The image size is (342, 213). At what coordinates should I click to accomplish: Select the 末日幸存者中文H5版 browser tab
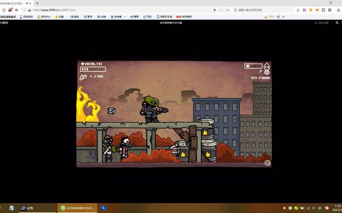click(15, 3)
